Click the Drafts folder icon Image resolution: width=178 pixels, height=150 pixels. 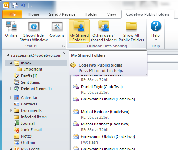click(16, 76)
